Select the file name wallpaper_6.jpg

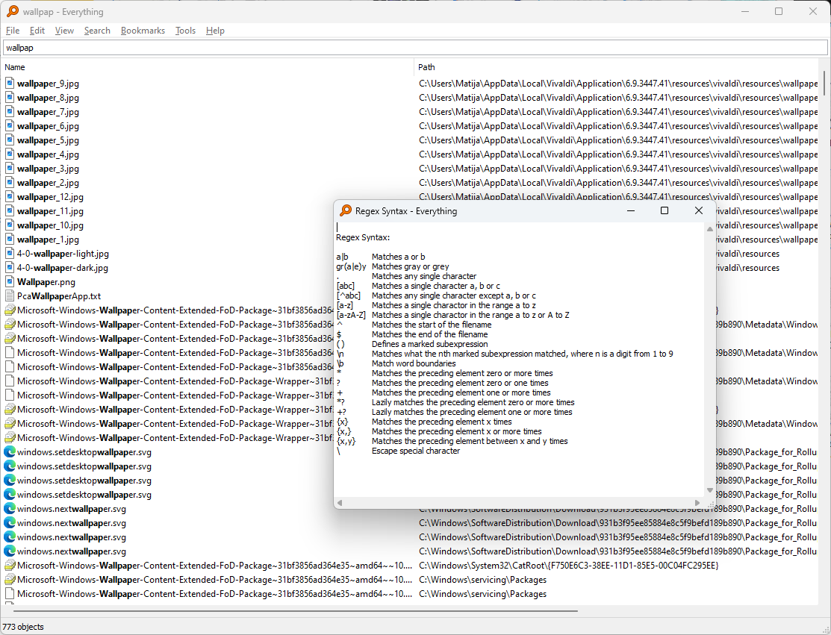click(48, 126)
